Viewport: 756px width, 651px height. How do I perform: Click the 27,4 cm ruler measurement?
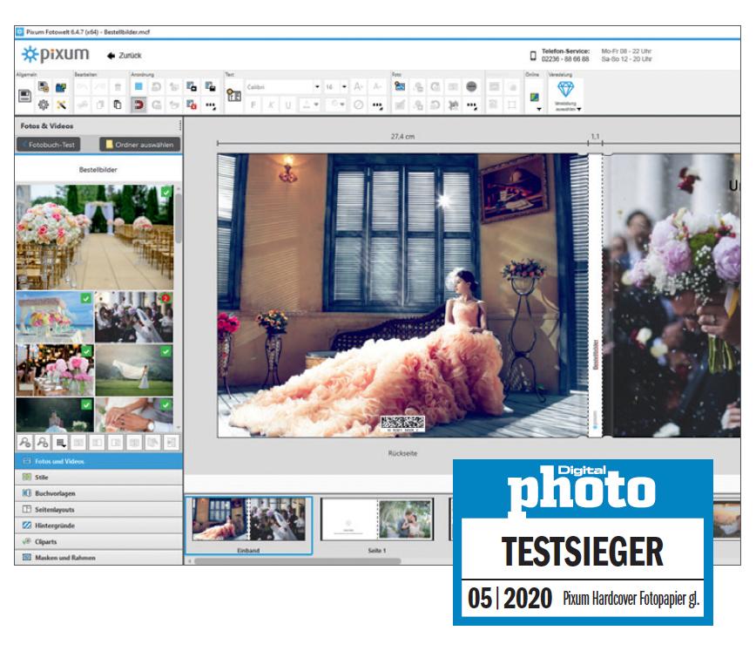point(402,137)
